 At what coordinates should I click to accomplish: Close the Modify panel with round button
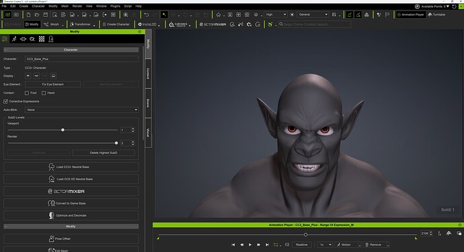[140, 32]
